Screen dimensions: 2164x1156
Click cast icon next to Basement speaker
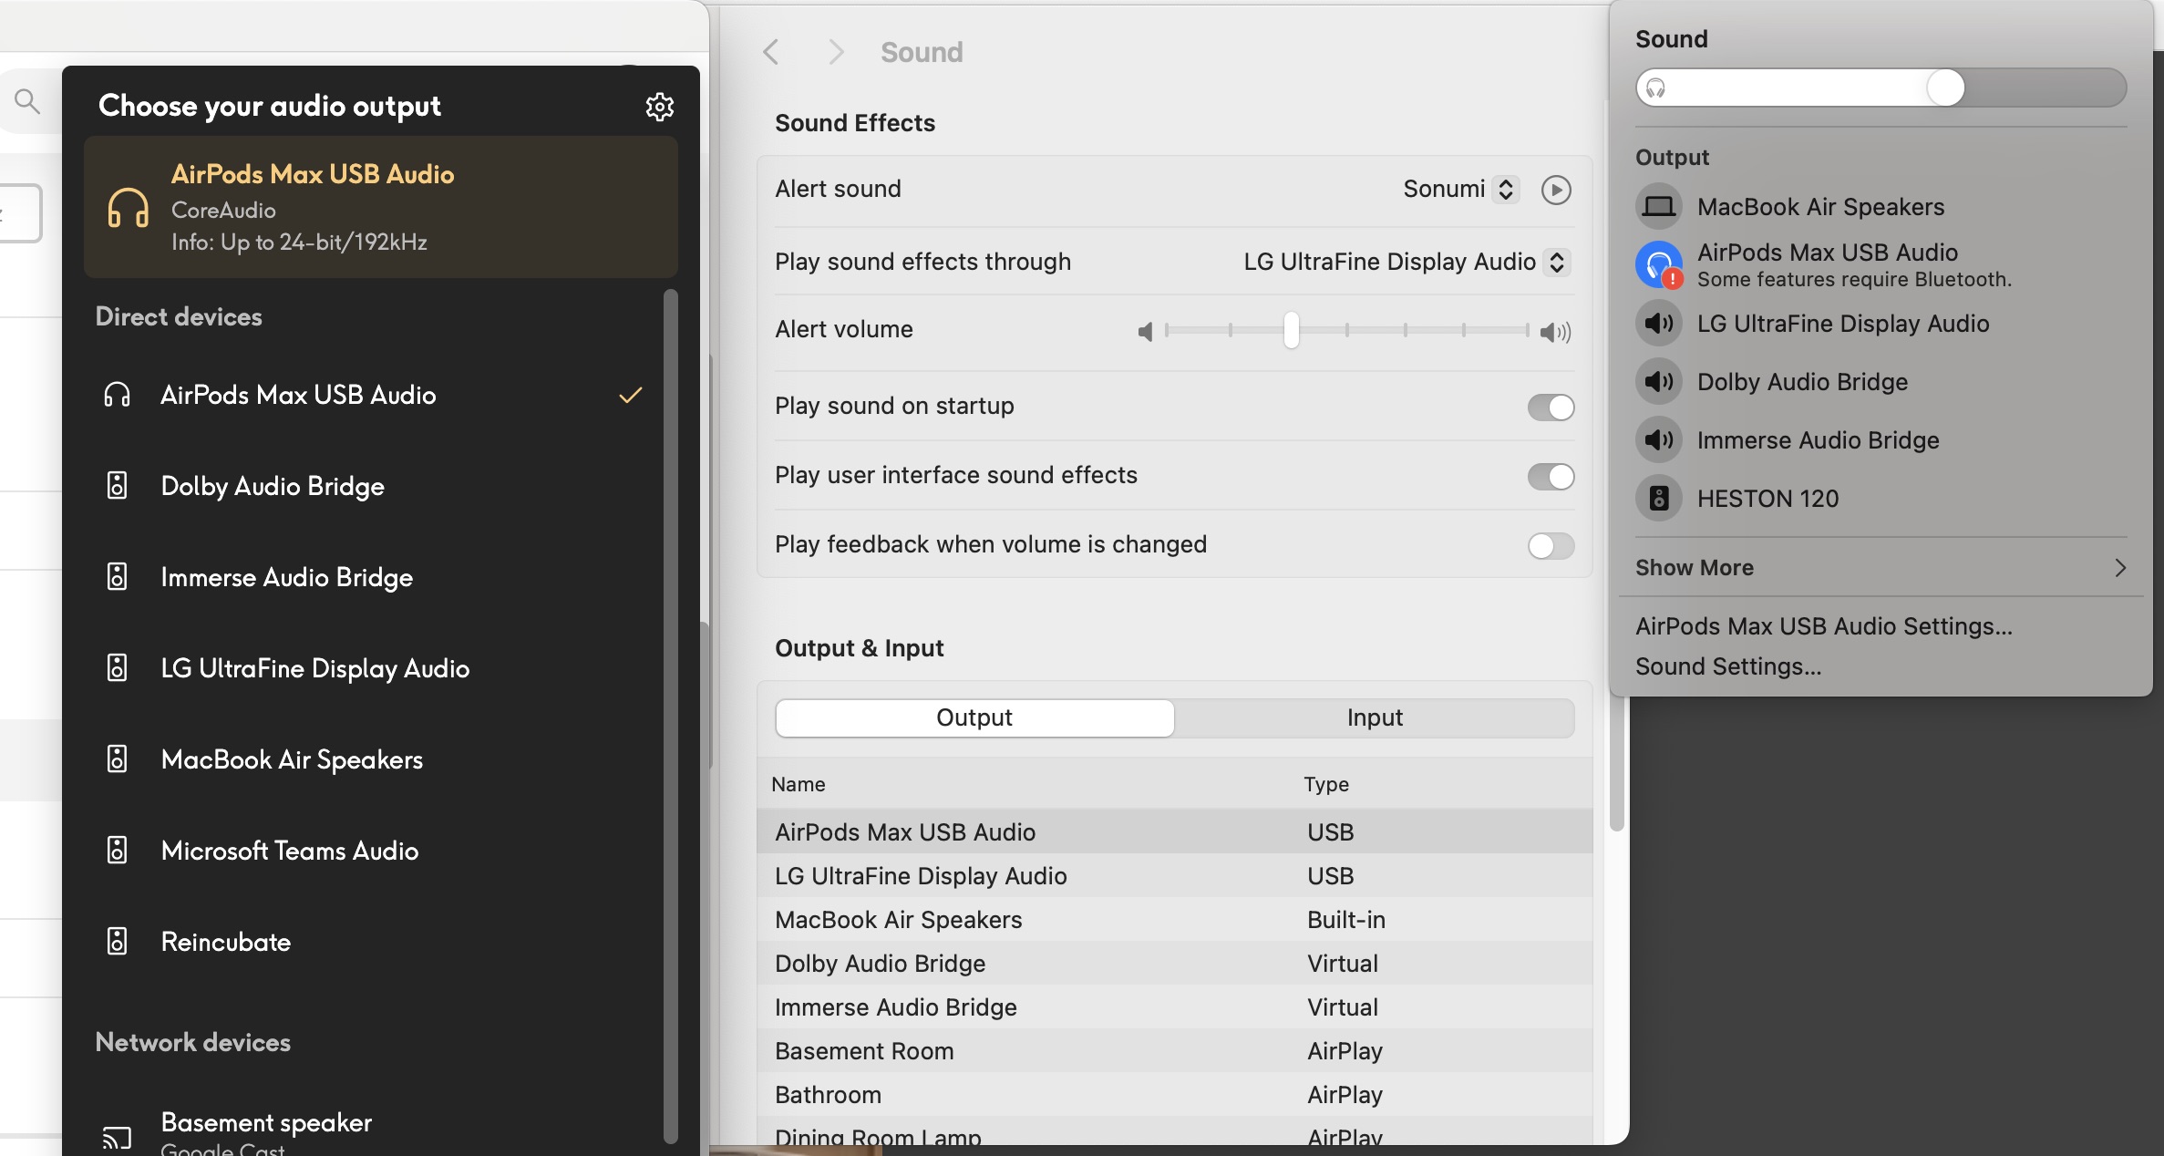(x=117, y=1137)
